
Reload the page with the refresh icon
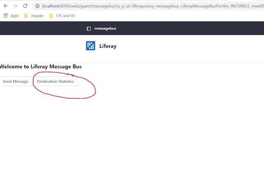25,6
